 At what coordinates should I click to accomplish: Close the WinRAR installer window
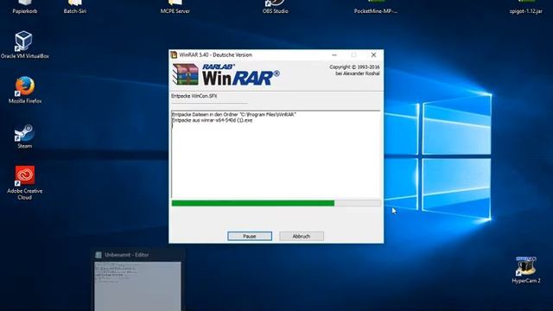[373, 55]
